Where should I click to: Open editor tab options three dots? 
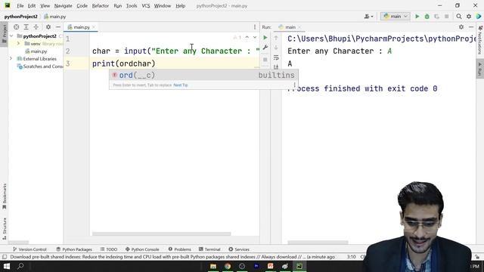(x=255, y=27)
